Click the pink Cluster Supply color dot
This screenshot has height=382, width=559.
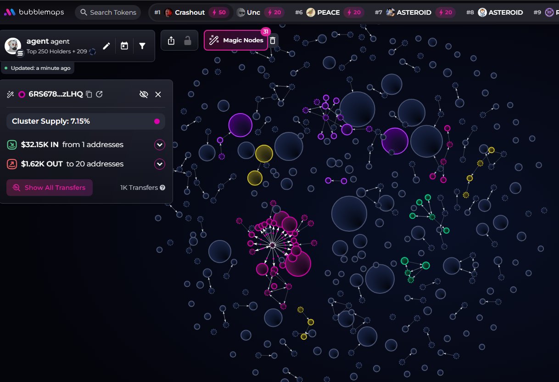pyautogui.click(x=157, y=121)
